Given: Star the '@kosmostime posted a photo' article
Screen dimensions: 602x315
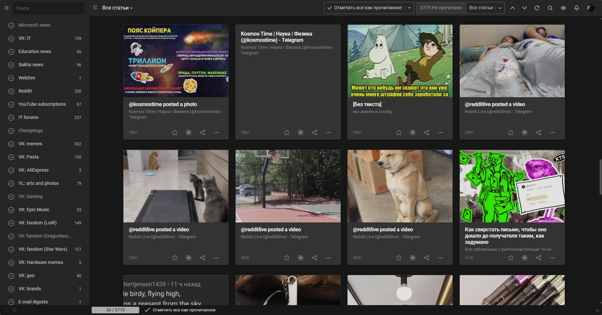Looking at the screenshot, I should [175, 132].
